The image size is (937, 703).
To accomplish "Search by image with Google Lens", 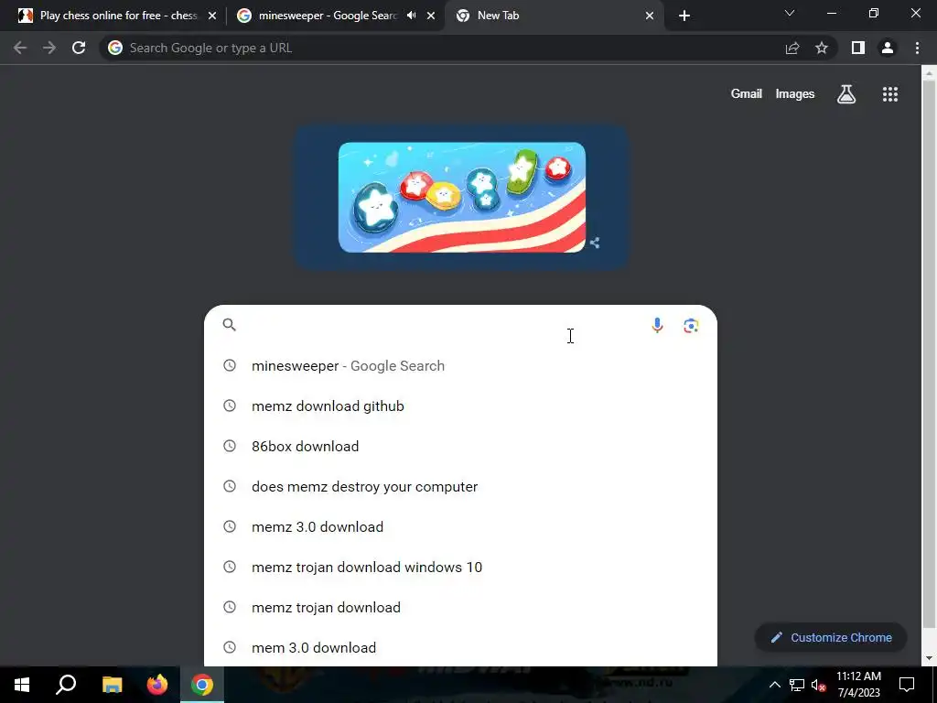I will coord(691,325).
